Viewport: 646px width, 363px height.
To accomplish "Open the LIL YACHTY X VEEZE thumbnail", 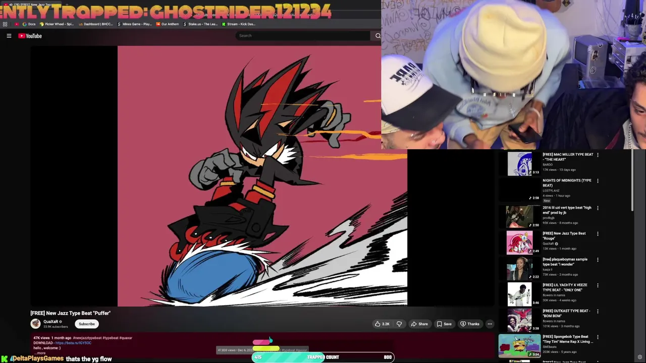I will [519, 294].
